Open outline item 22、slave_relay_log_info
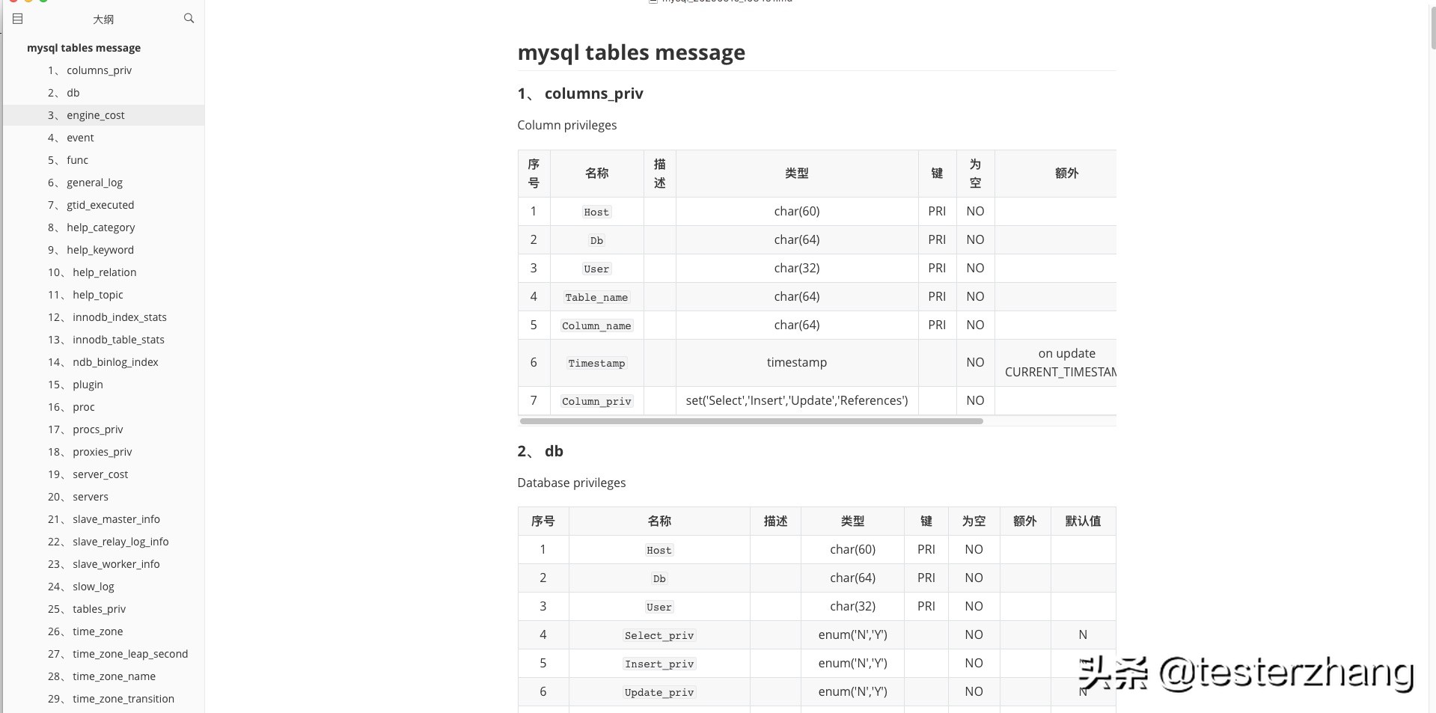The width and height of the screenshot is (1436, 713). point(109,542)
